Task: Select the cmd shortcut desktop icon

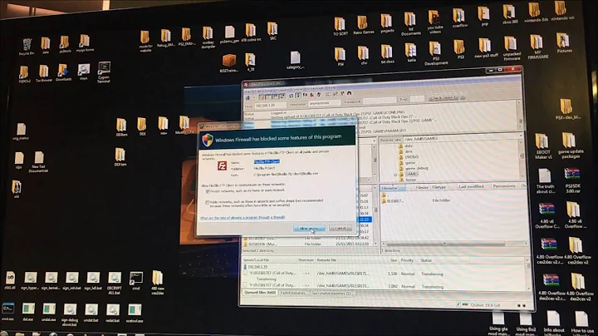Action: (x=136, y=281)
